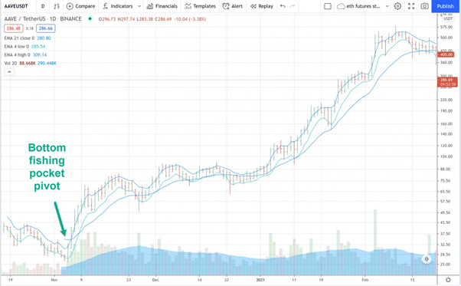461x286 pixels.
Task: Select the layout setup square icon
Action: tap(328, 6)
